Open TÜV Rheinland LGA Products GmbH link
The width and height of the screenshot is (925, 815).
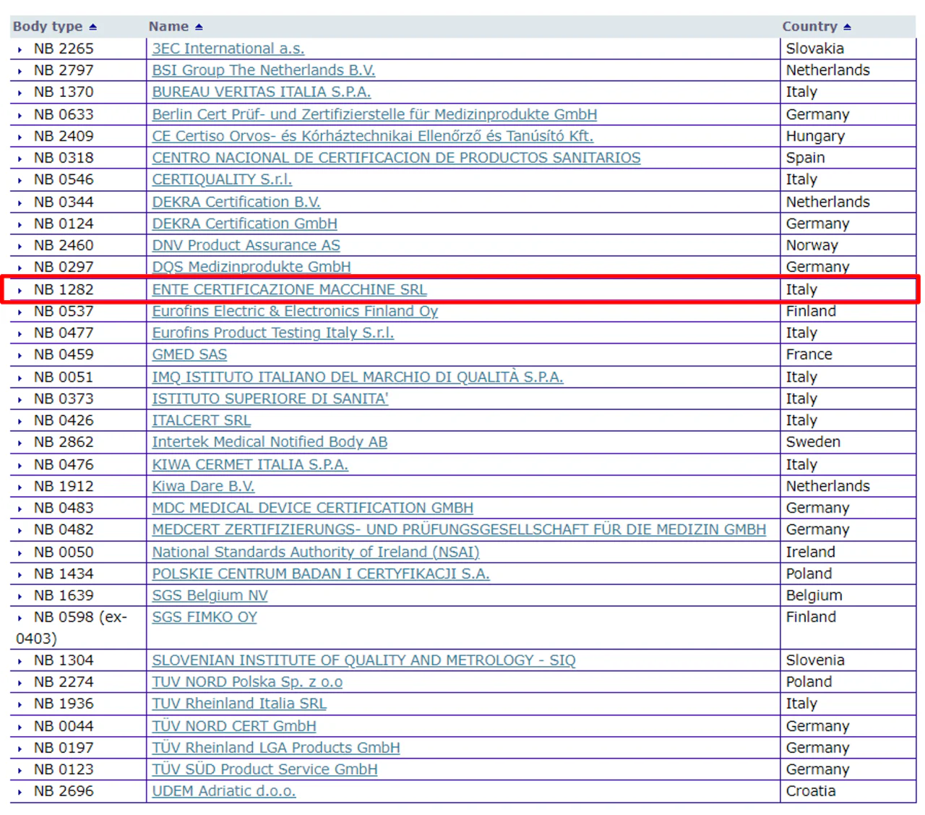[276, 748]
